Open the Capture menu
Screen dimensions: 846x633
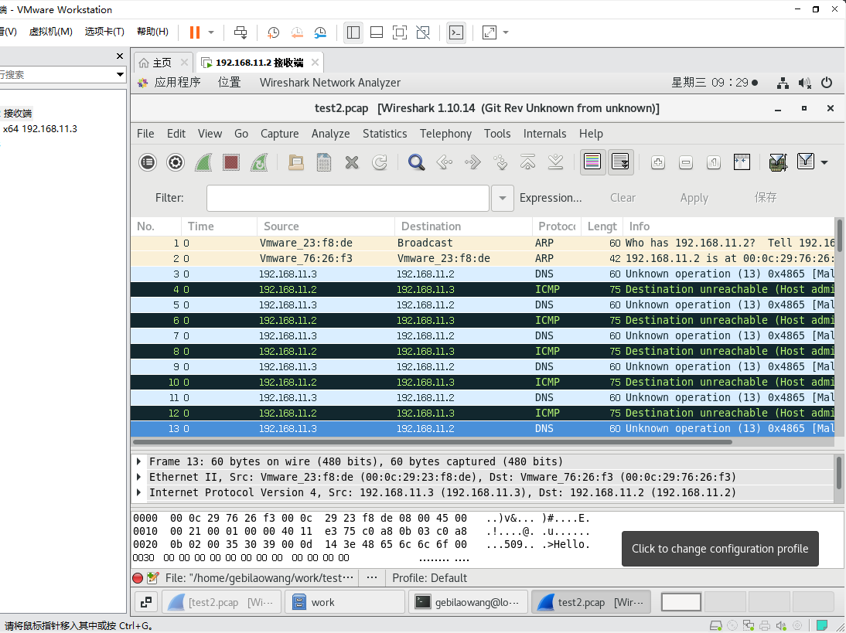tap(279, 134)
